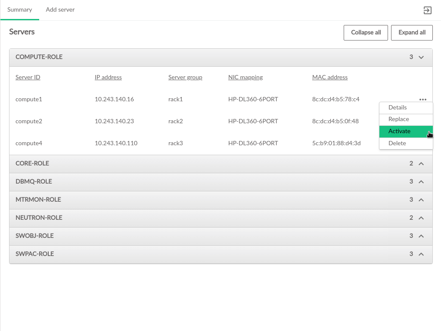The height and width of the screenshot is (331, 441).
Task: Sort by the IP address column header
Action: pos(108,78)
